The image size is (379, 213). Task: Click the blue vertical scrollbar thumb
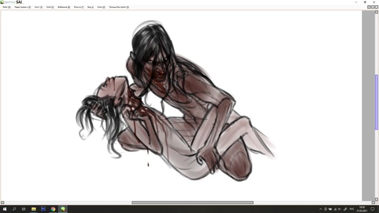tap(376, 102)
